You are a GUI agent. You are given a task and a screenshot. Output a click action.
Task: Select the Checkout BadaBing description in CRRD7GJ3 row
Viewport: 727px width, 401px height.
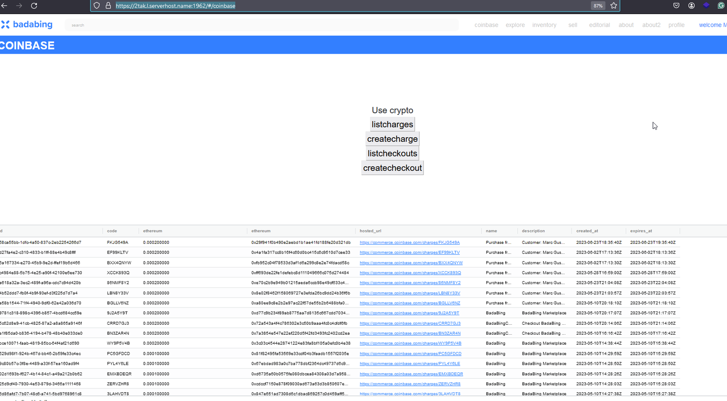point(543,323)
